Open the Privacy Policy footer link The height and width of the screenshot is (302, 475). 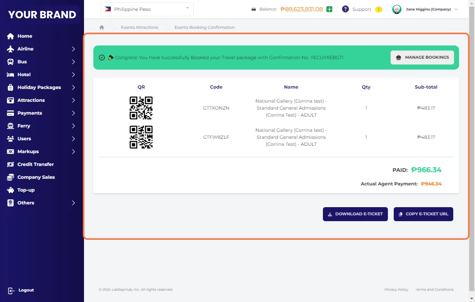click(396, 290)
